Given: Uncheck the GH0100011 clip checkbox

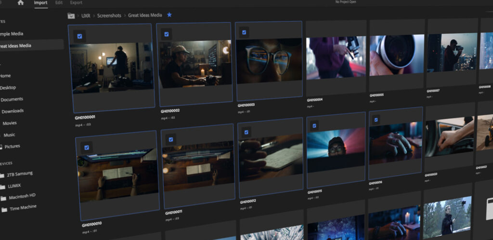Looking at the screenshot, I should tap(171, 139).
